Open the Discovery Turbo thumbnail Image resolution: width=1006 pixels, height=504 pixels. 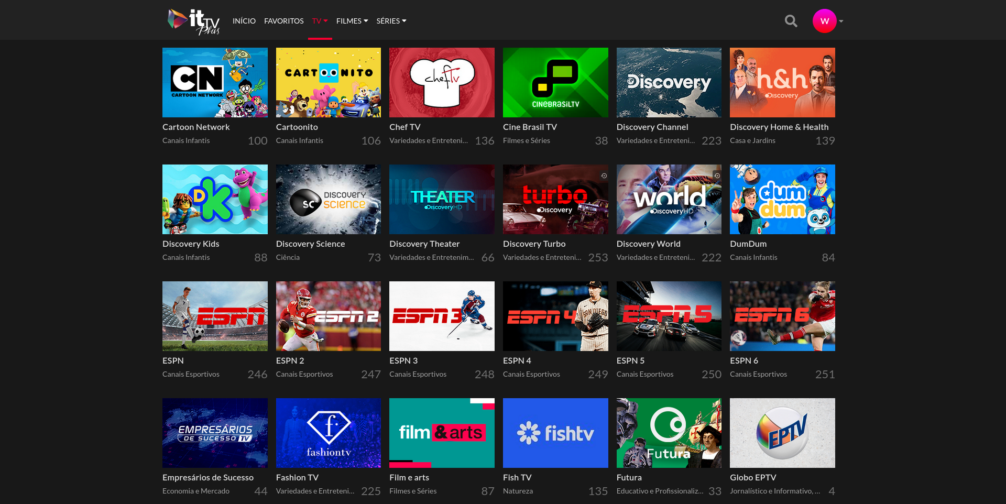pos(555,199)
